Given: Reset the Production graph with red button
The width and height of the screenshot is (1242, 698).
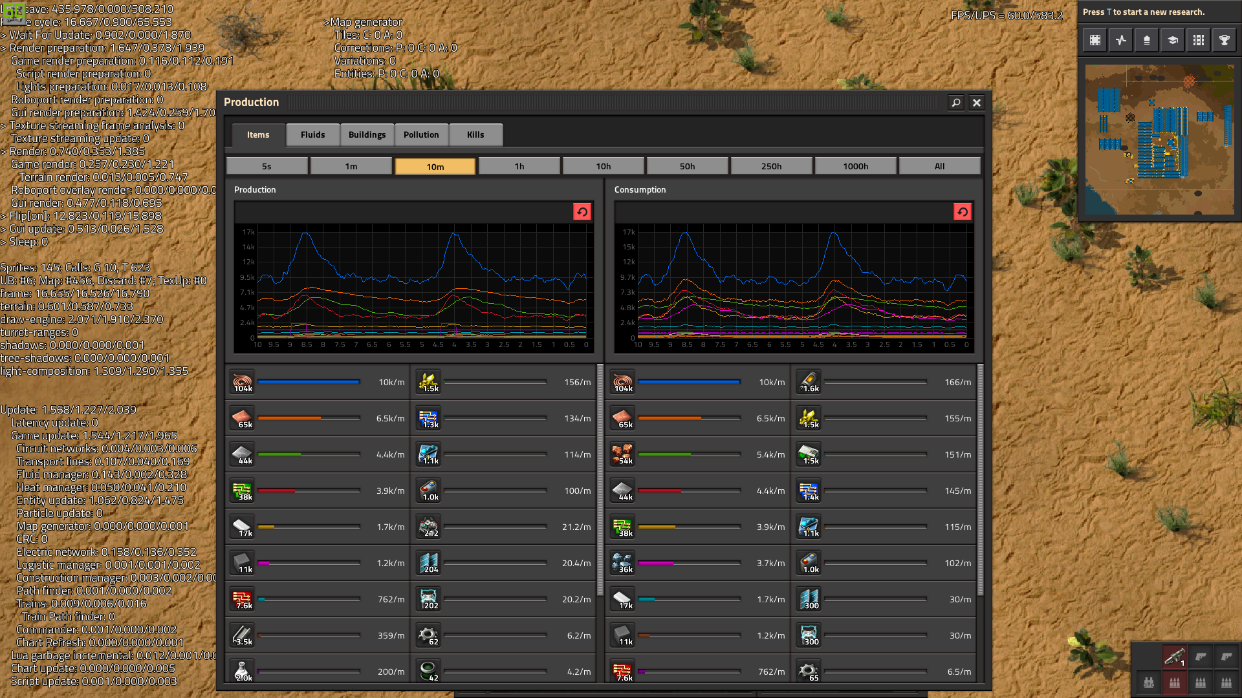Looking at the screenshot, I should [x=582, y=211].
